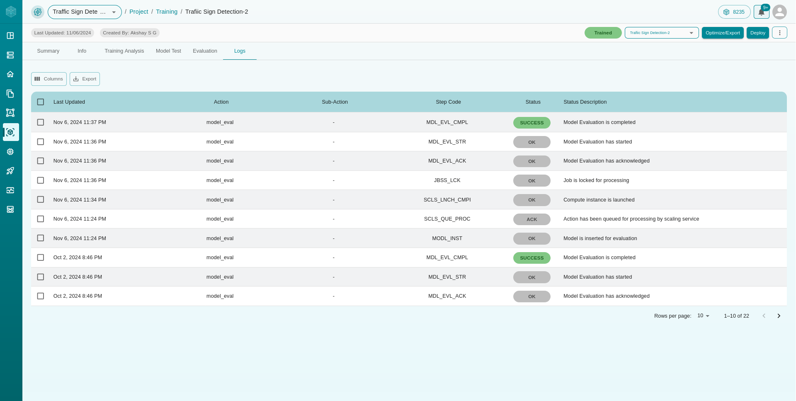The width and height of the screenshot is (796, 401).
Task: Check the Nov 6 11:37 PM row checkbox
Action: (41, 122)
